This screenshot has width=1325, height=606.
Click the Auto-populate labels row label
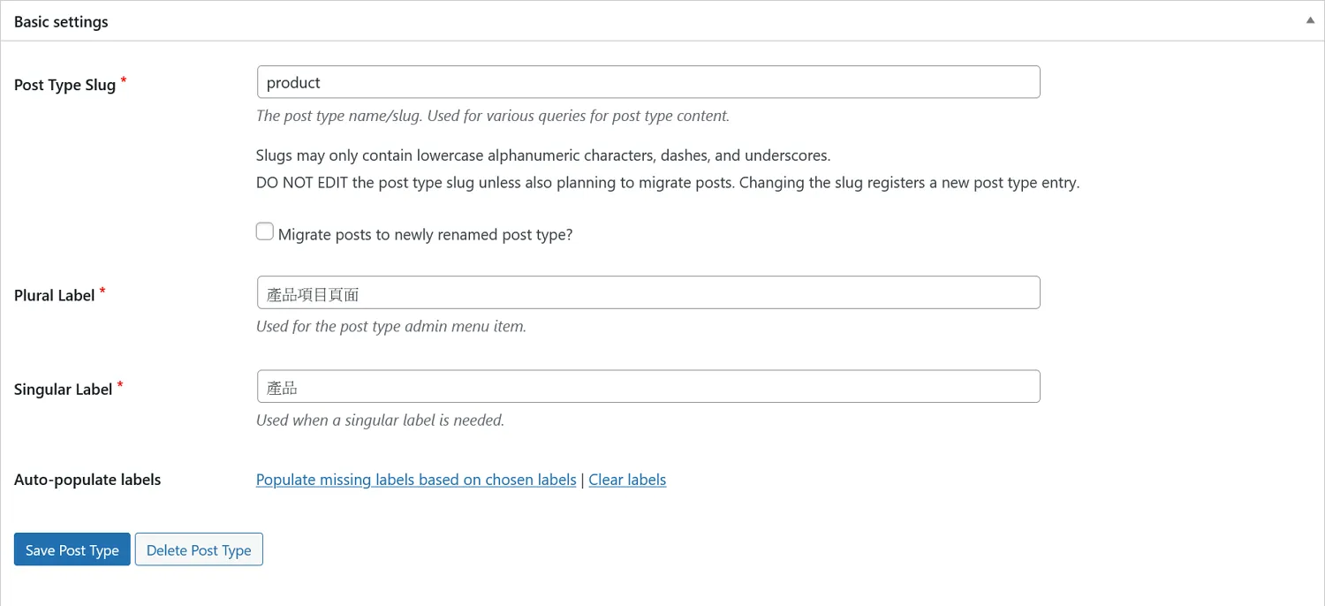[x=87, y=480]
